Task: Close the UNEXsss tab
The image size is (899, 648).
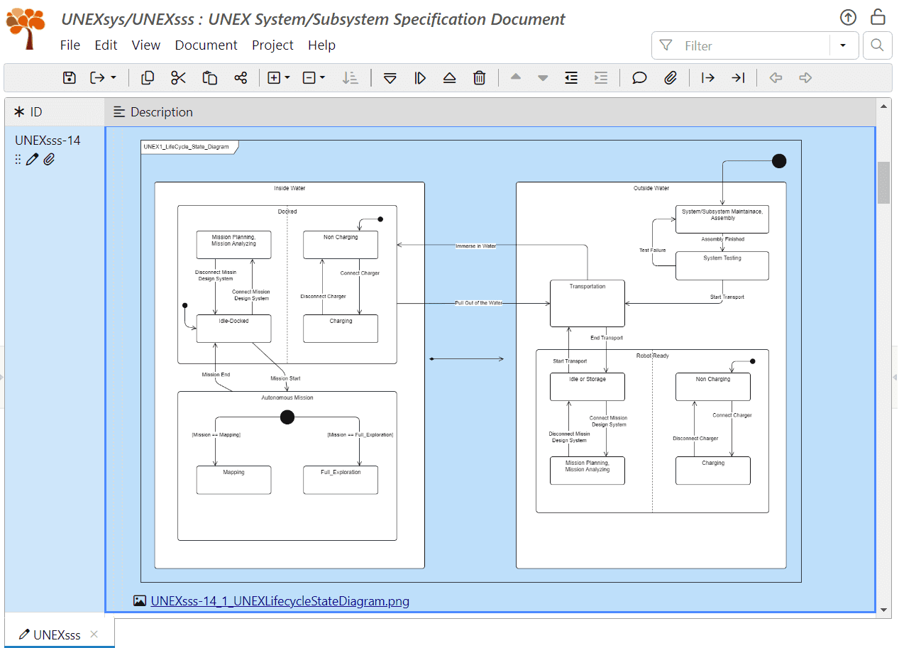Action: 94,635
